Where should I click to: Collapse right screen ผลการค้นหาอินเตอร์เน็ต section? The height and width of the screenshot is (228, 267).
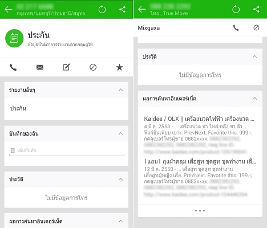pos(254,99)
